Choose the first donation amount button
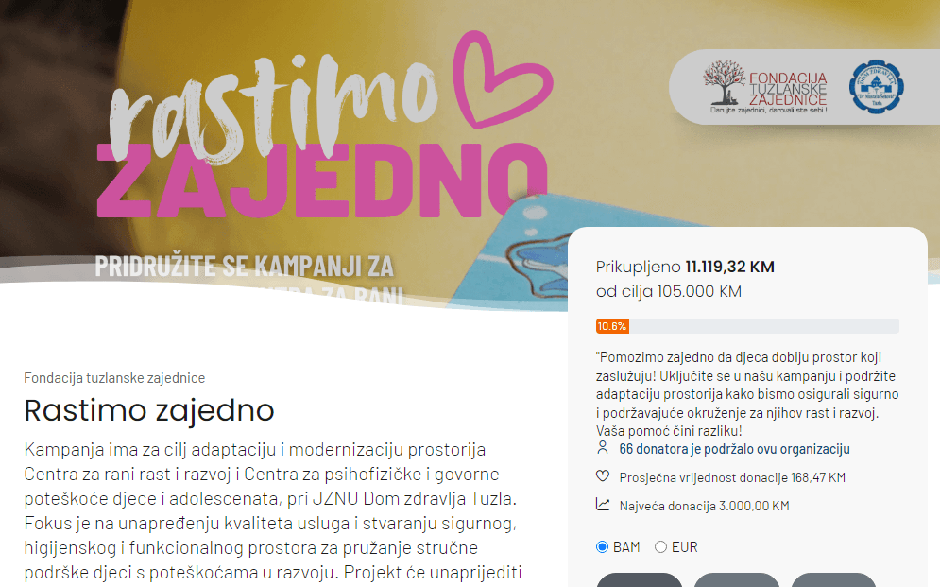Viewport: 940px width, 587px height. pyautogui.click(x=640, y=579)
